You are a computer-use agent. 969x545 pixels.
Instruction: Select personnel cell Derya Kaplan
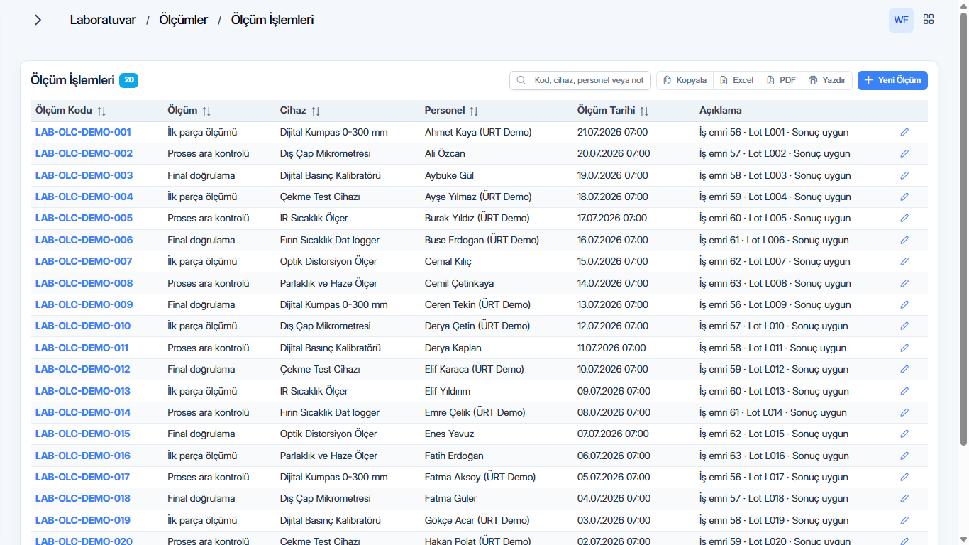click(x=453, y=348)
